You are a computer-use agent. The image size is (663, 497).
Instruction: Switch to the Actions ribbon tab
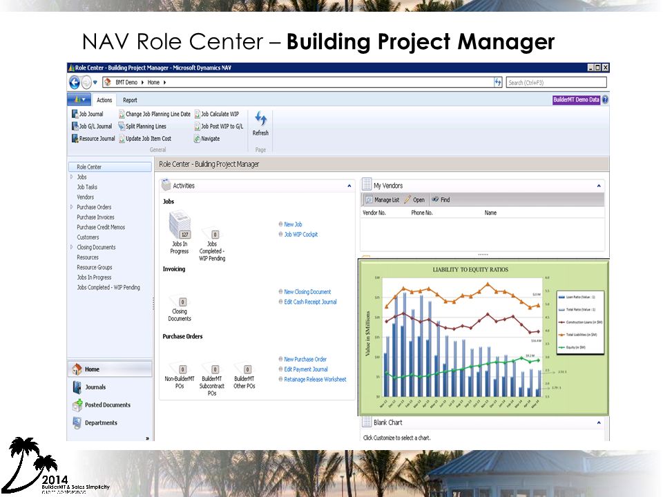[x=104, y=100]
